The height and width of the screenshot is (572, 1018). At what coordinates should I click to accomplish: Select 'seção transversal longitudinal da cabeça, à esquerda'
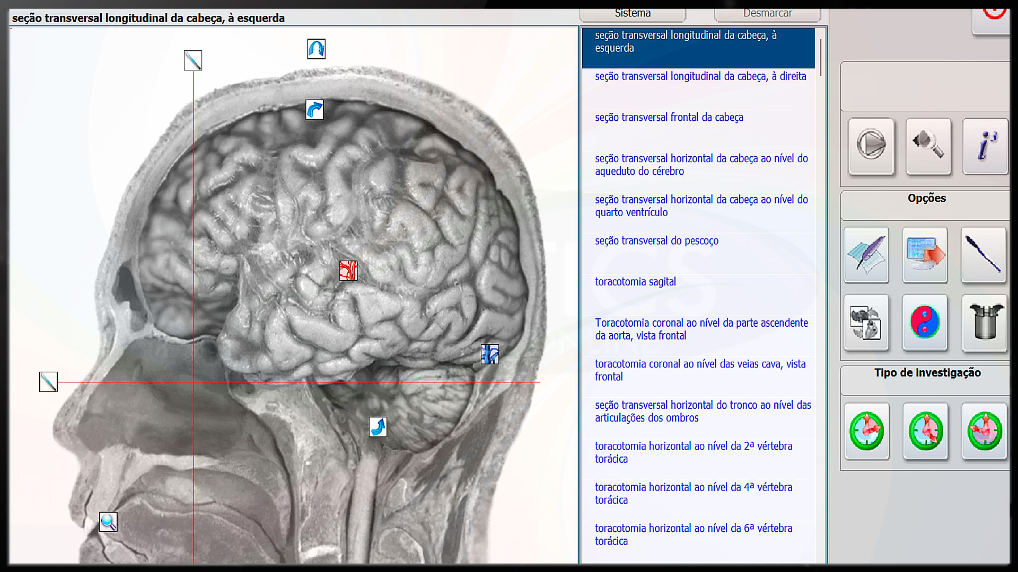click(x=698, y=48)
